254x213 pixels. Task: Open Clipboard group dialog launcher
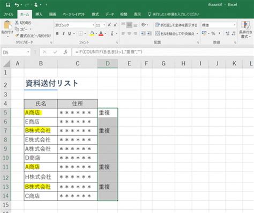point(51,42)
